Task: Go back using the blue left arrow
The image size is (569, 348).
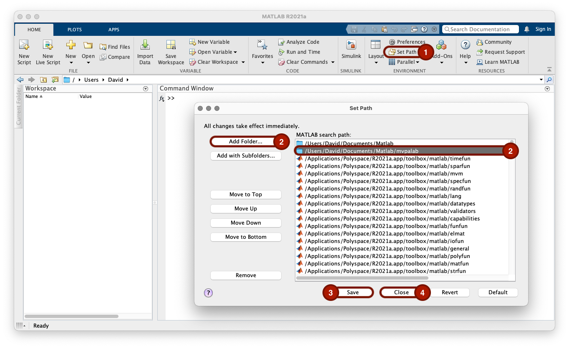Action: 20,80
